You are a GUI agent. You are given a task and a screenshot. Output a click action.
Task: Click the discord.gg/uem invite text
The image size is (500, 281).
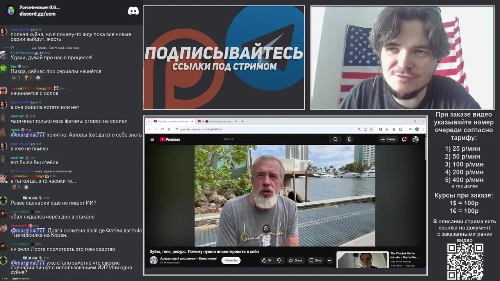(x=37, y=14)
